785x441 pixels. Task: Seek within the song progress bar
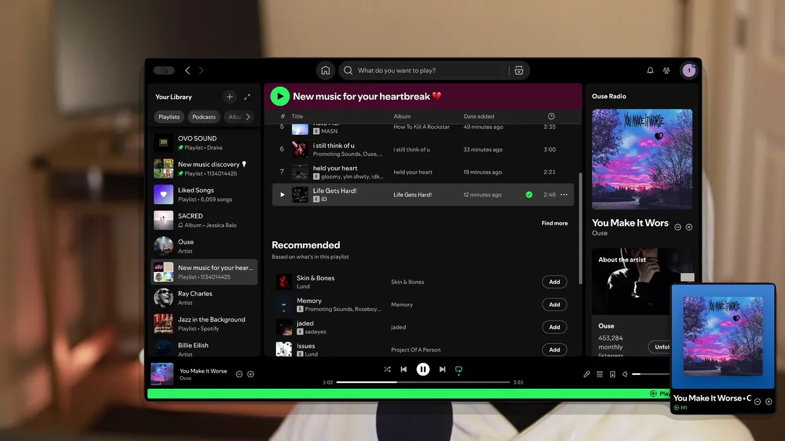[x=423, y=382]
